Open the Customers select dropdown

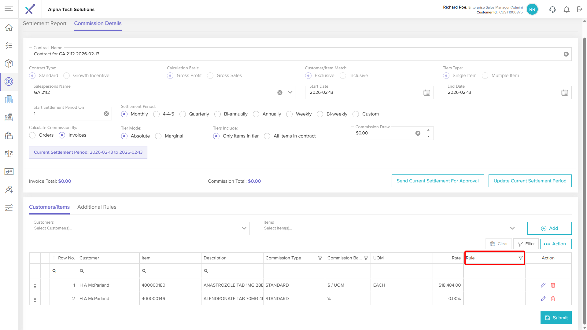[139, 228]
